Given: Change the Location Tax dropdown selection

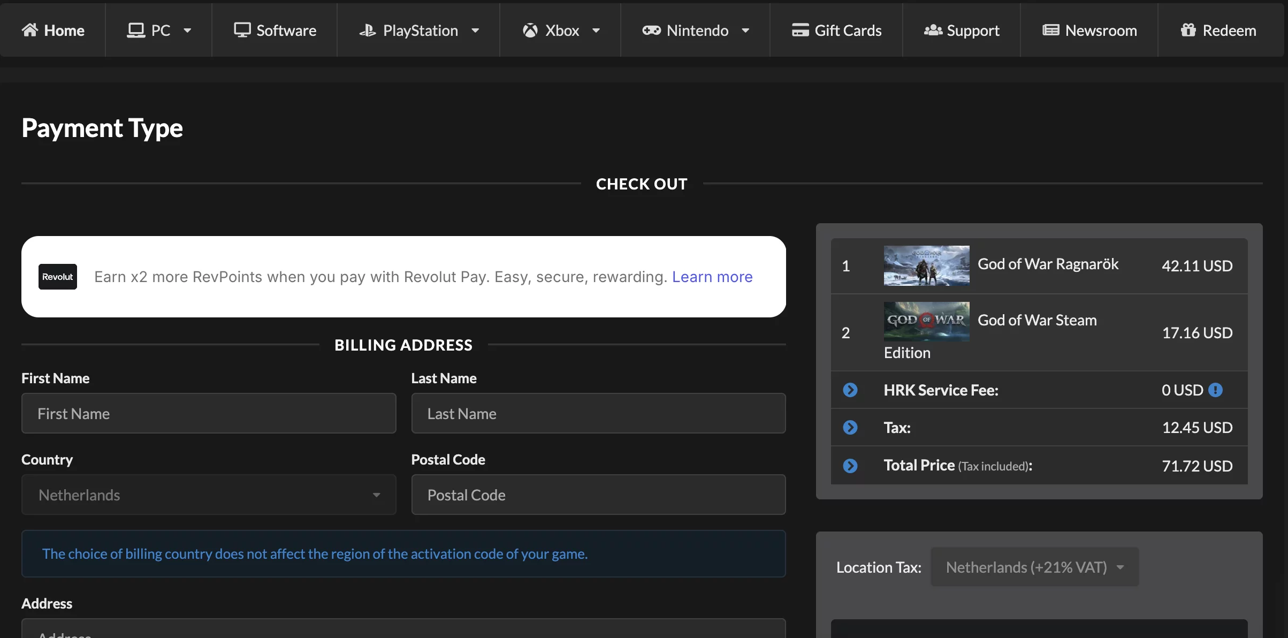Looking at the screenshot, I should 1034,567.
